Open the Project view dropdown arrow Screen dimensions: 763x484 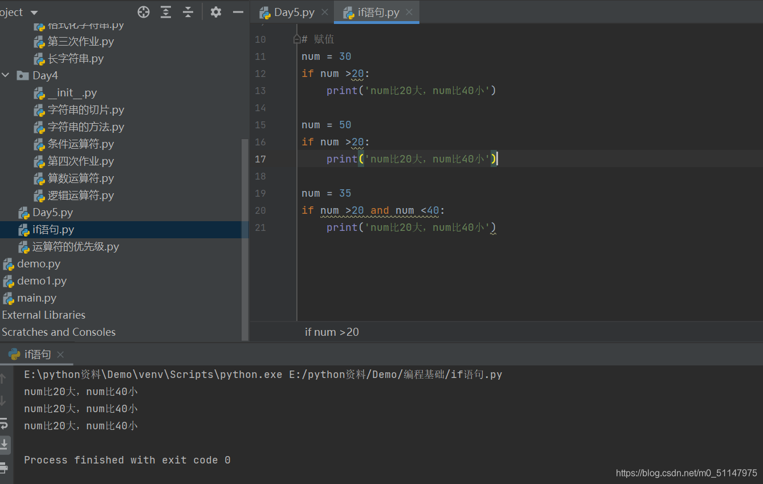[x=34, y=13]
